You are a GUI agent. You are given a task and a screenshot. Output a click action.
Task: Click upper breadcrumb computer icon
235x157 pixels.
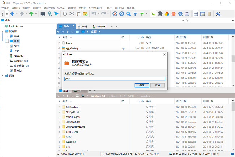83,32
